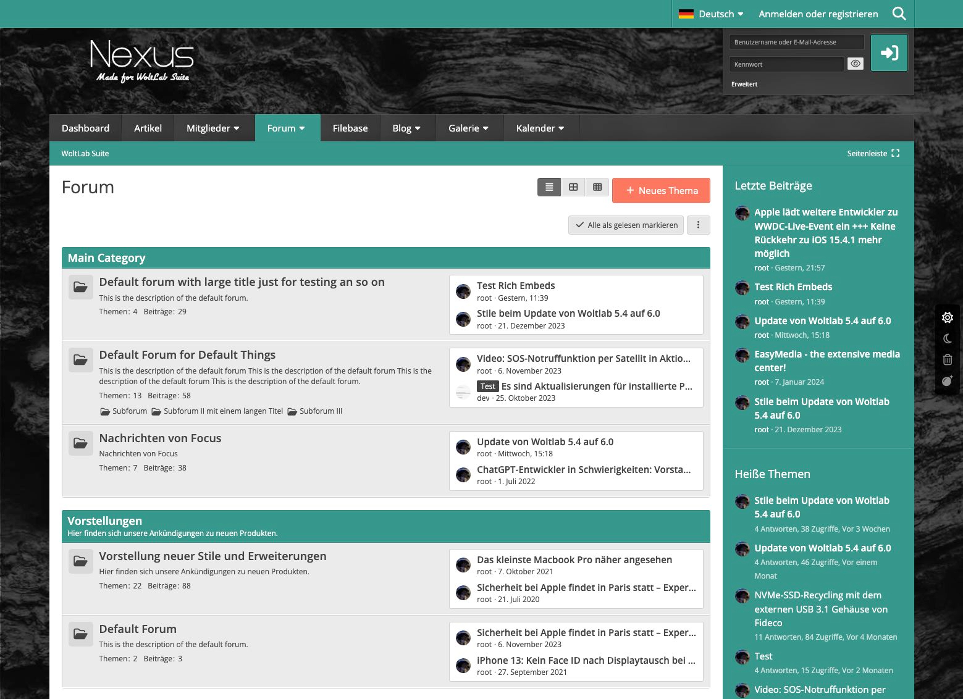963x699 pixels.
Task: Expand the Mitglieder menu dropdown
Action: pos(212,128)
